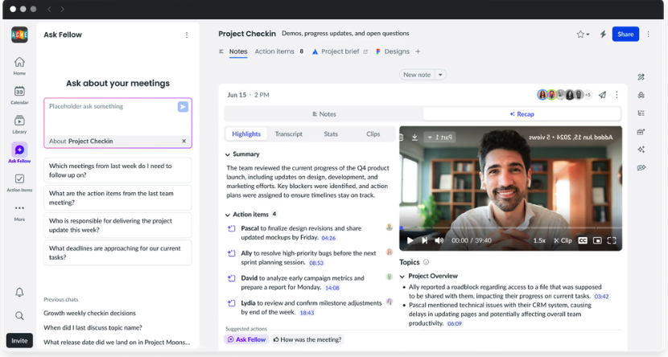The height and width of the screenshot is (357, 668).
Task: Open note options three-dot menu
Action: (x=616, y=95)
